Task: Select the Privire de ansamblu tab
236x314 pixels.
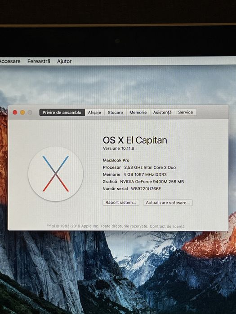Action: click(62, 112)
